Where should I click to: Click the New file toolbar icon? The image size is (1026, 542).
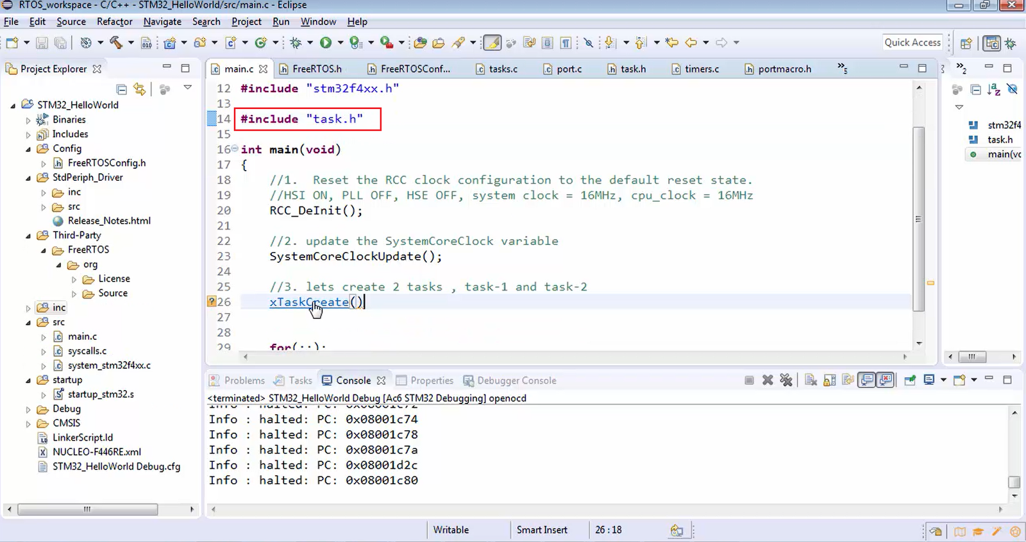pyautogui.click(x=12, y=43)
